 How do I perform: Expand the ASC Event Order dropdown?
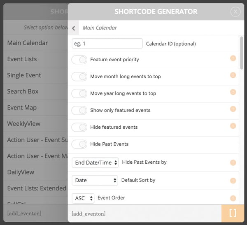83,198
